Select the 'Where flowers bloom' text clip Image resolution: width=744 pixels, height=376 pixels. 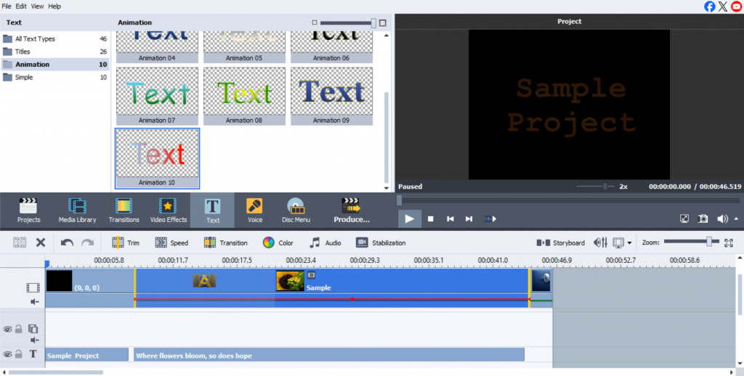pyautogui.click(x=329, y=355)
